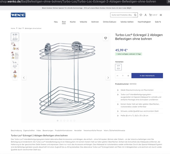Click 'In den Warenkorb' button
The height and width of the screenshot is (154, 170).
(x=147, y=76)
